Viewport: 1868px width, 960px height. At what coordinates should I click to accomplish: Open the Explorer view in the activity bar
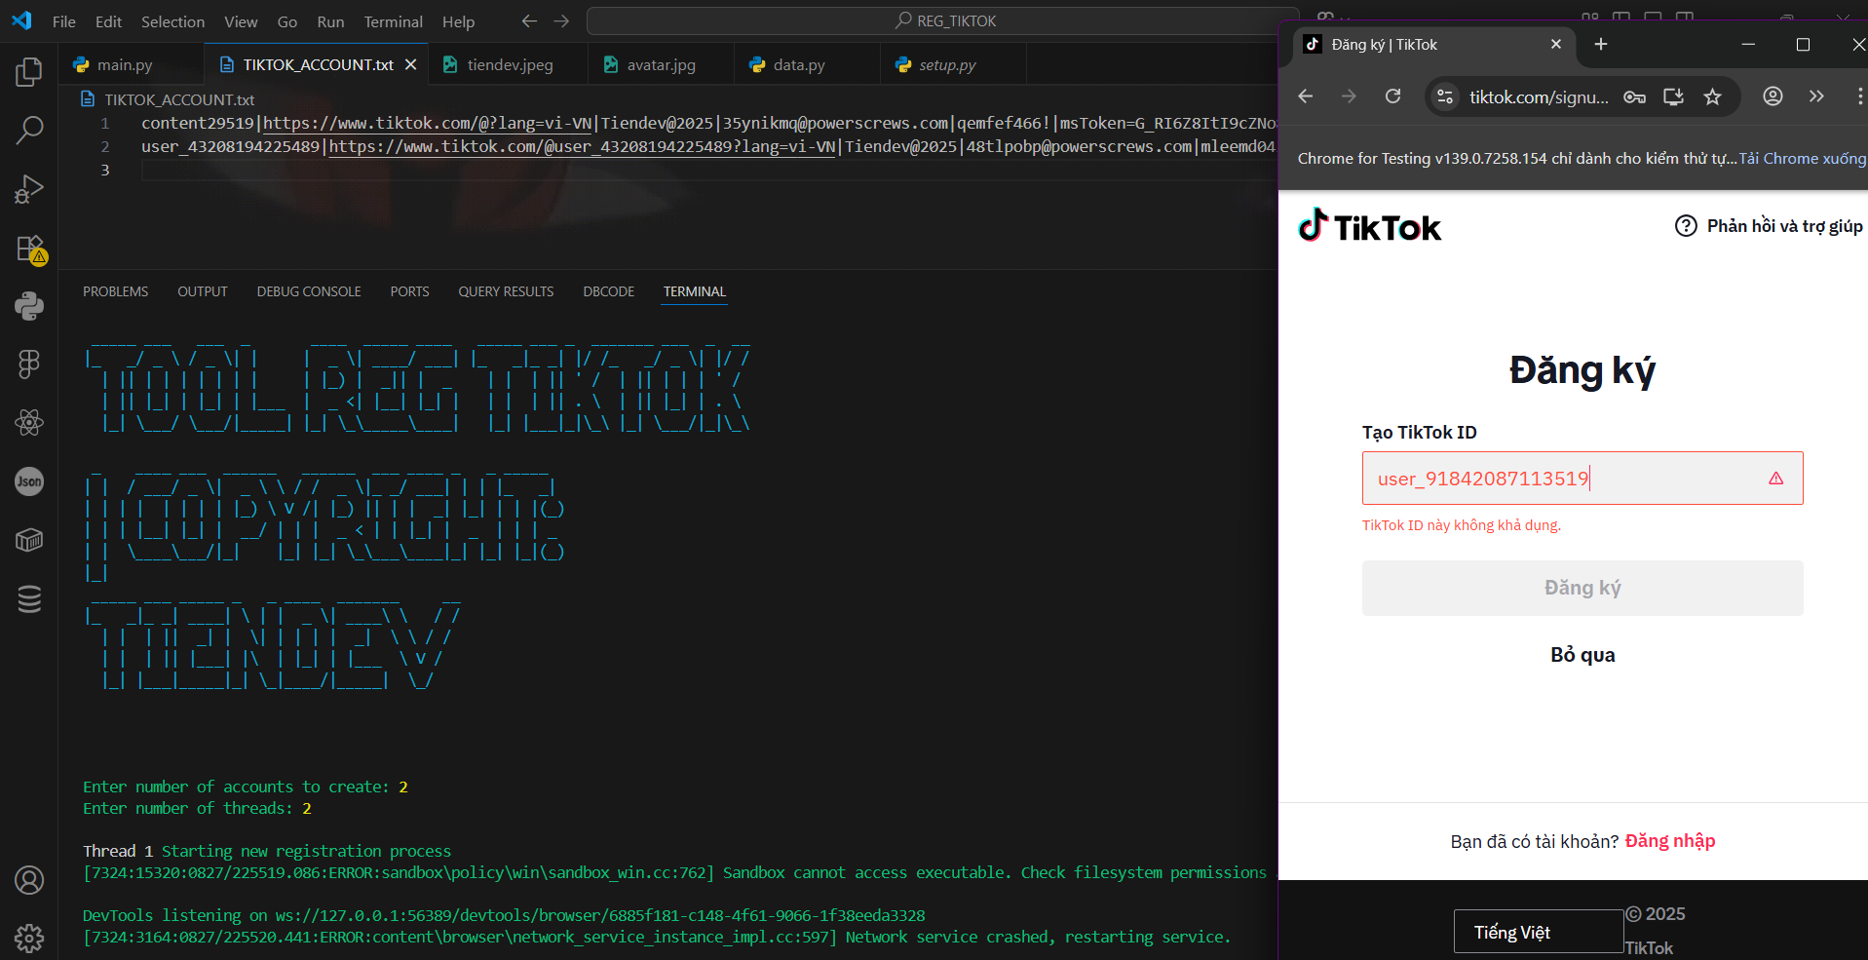pos(29,71)
